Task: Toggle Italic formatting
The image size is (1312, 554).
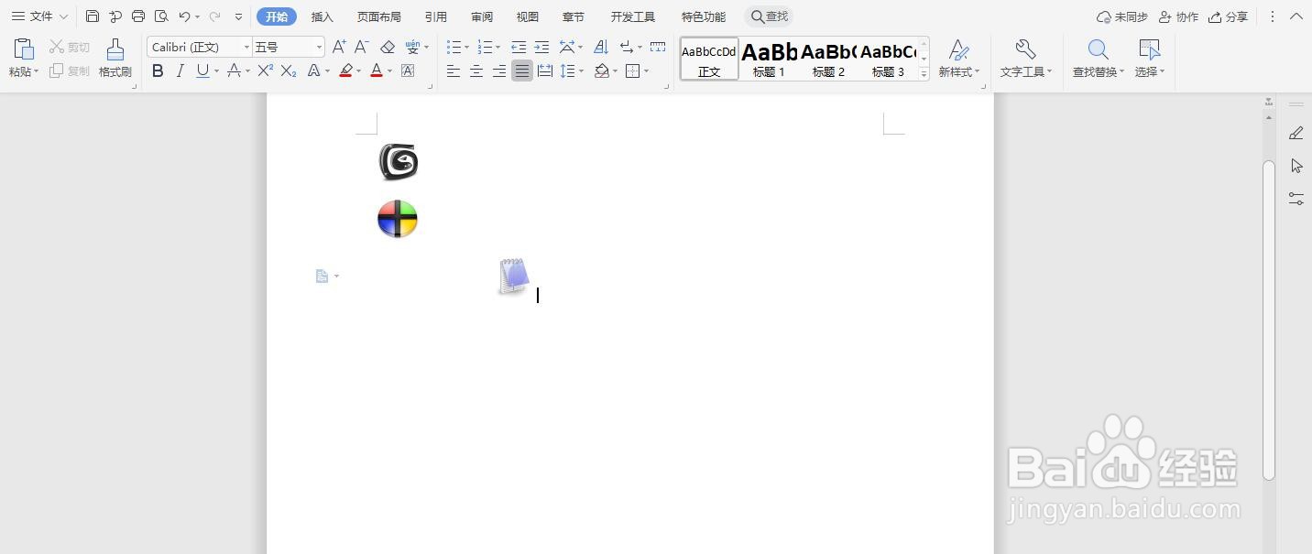Action: [180, 71]
